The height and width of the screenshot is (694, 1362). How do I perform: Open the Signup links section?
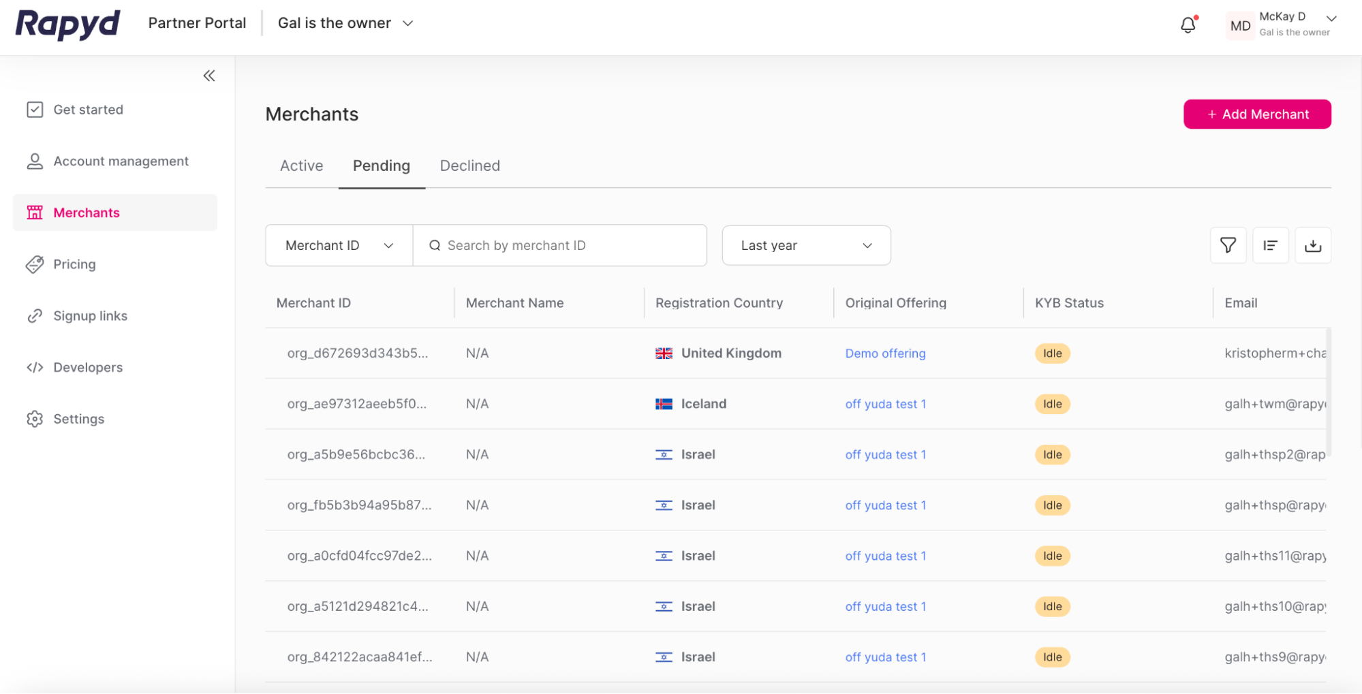tap(91, 315)
